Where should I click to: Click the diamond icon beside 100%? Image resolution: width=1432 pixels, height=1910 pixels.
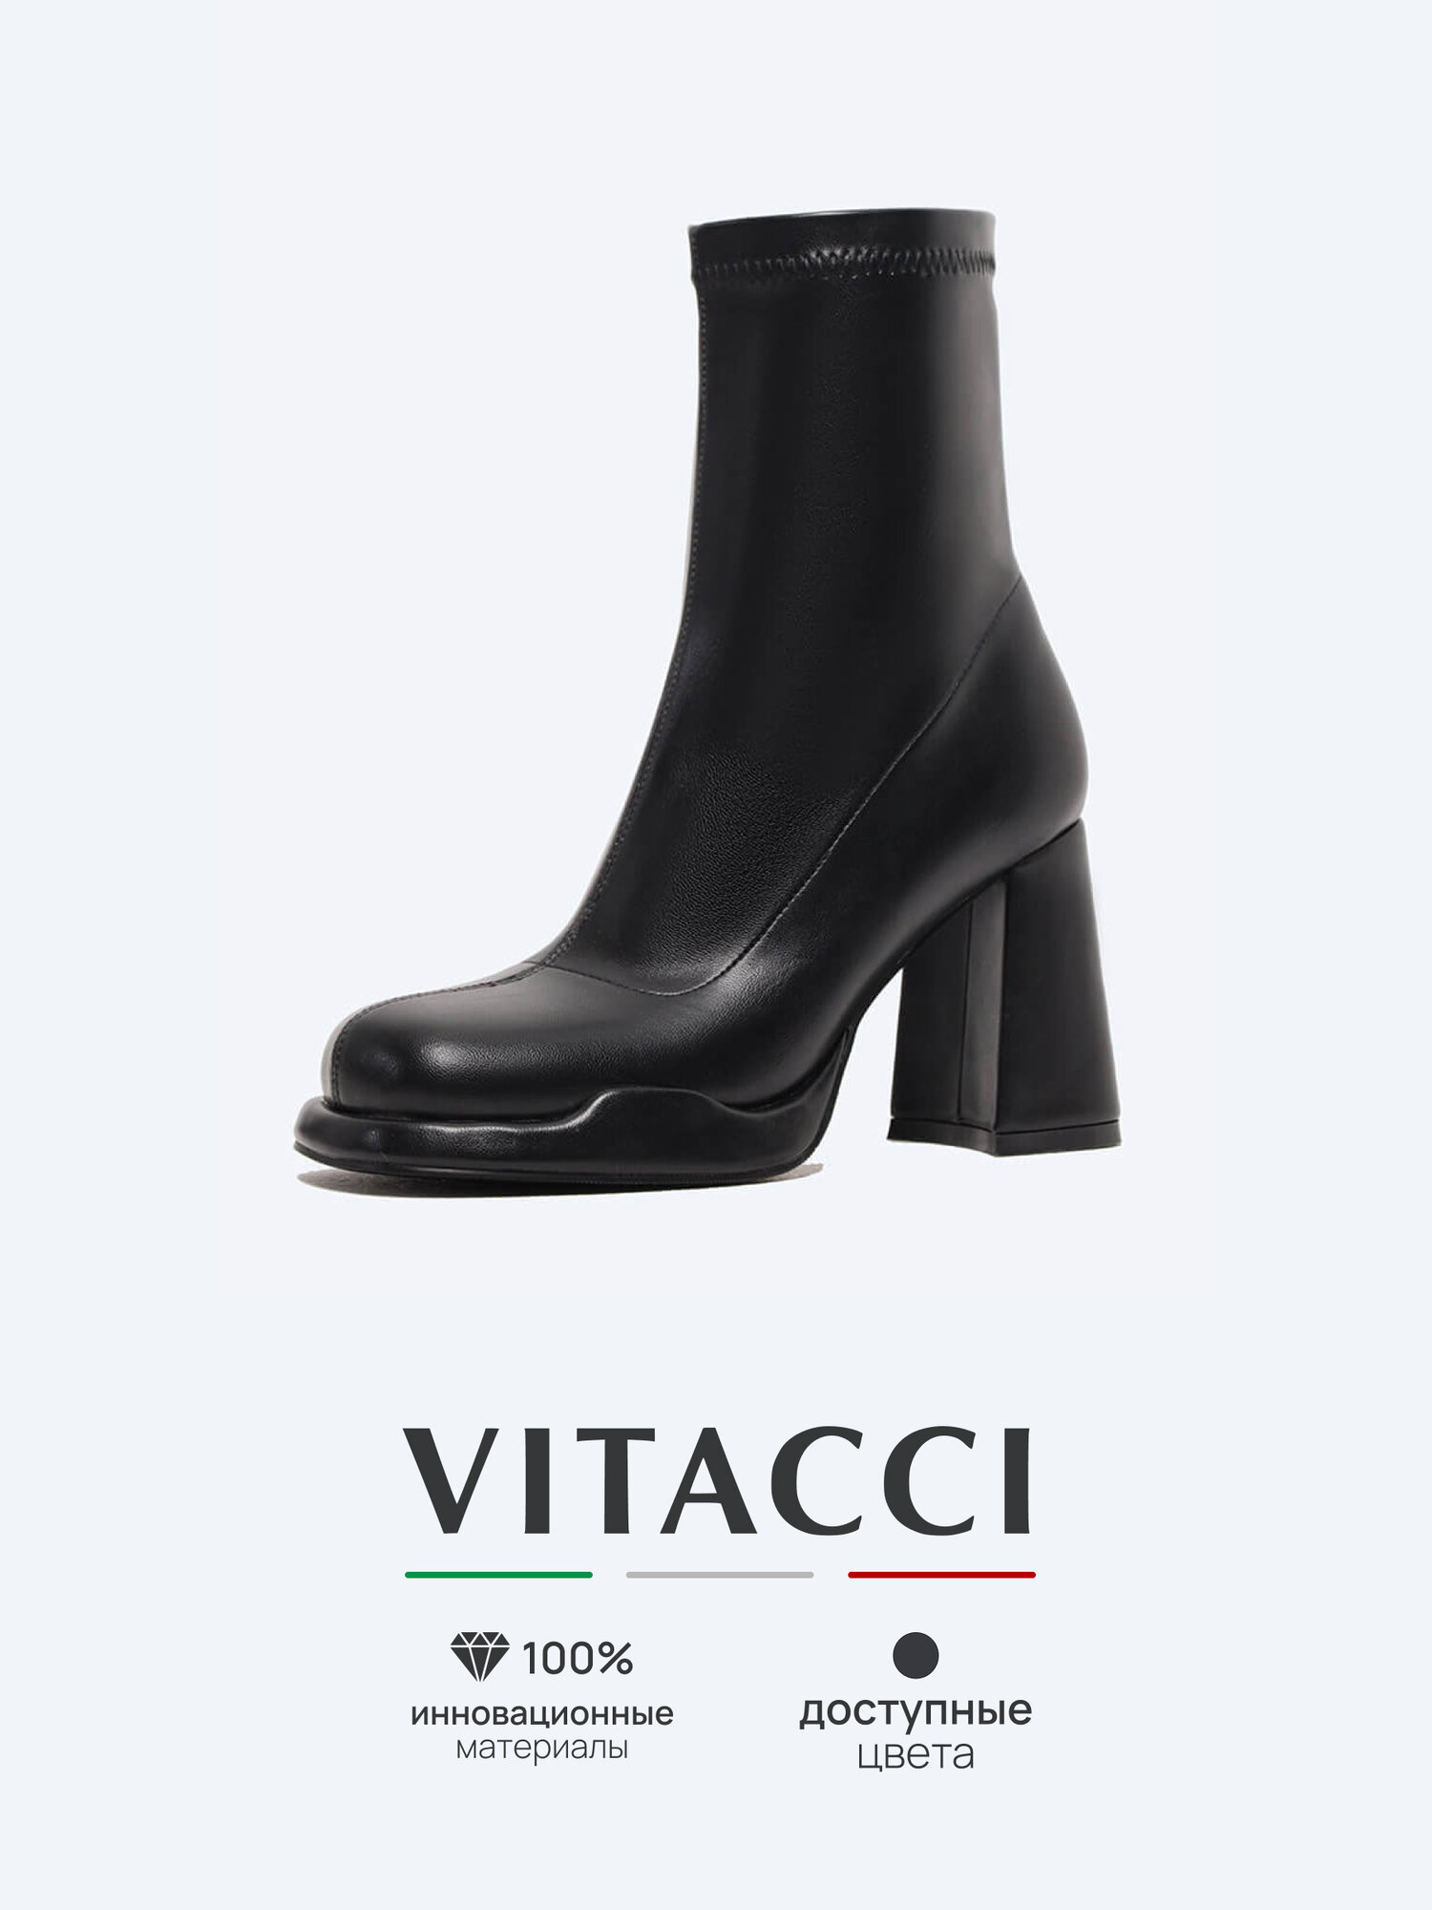[x=479, y=1657]
